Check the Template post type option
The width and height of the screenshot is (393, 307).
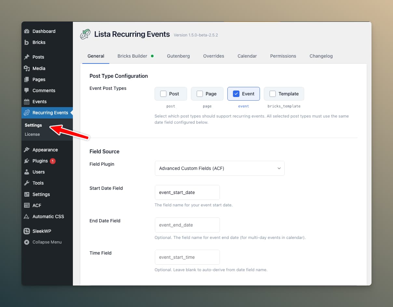(x=273, y=93)
